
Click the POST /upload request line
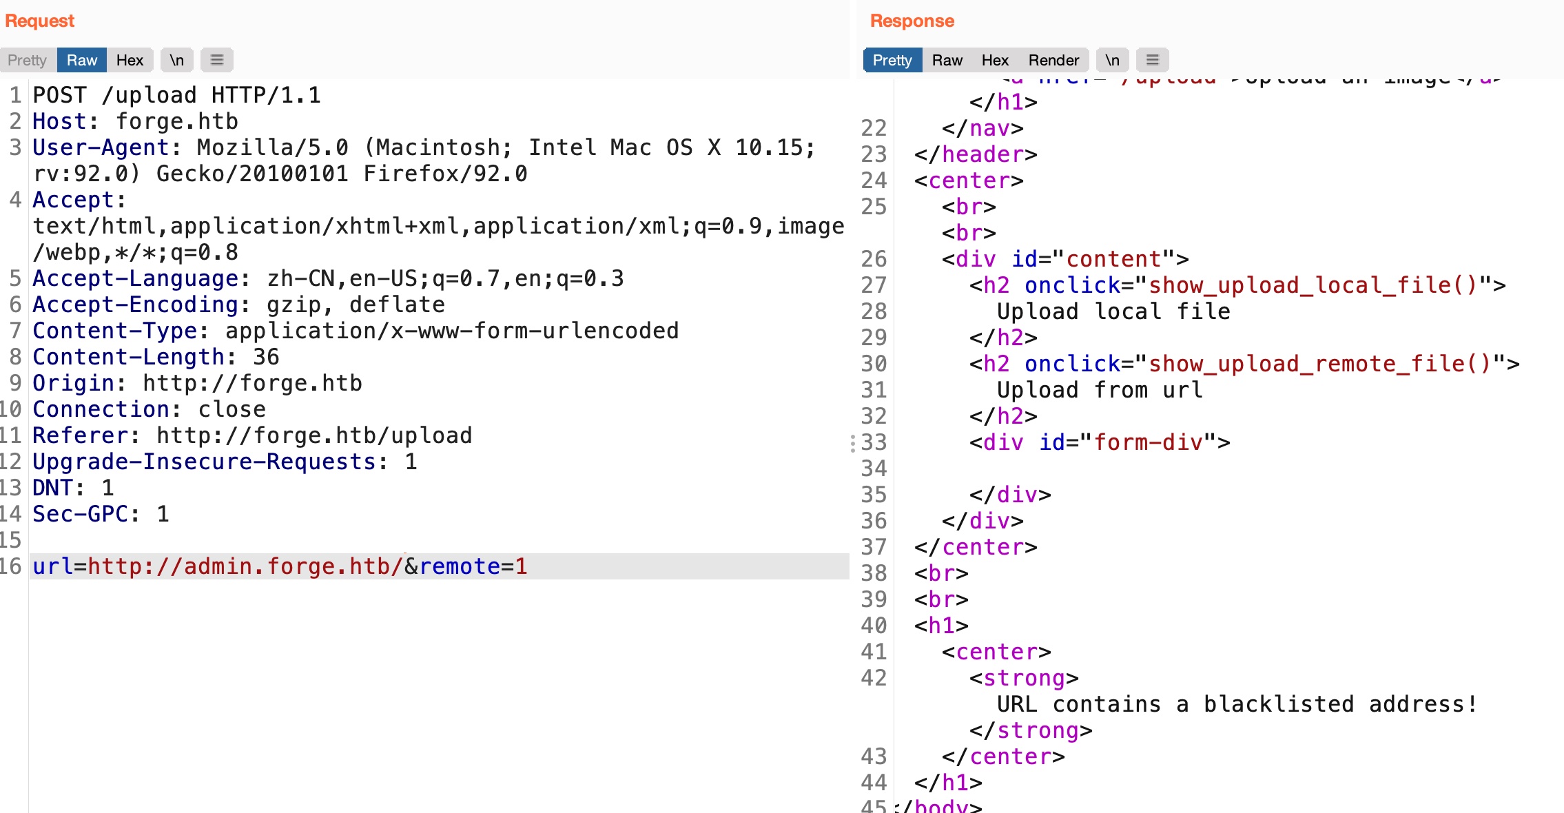click(x=176, y=95)
